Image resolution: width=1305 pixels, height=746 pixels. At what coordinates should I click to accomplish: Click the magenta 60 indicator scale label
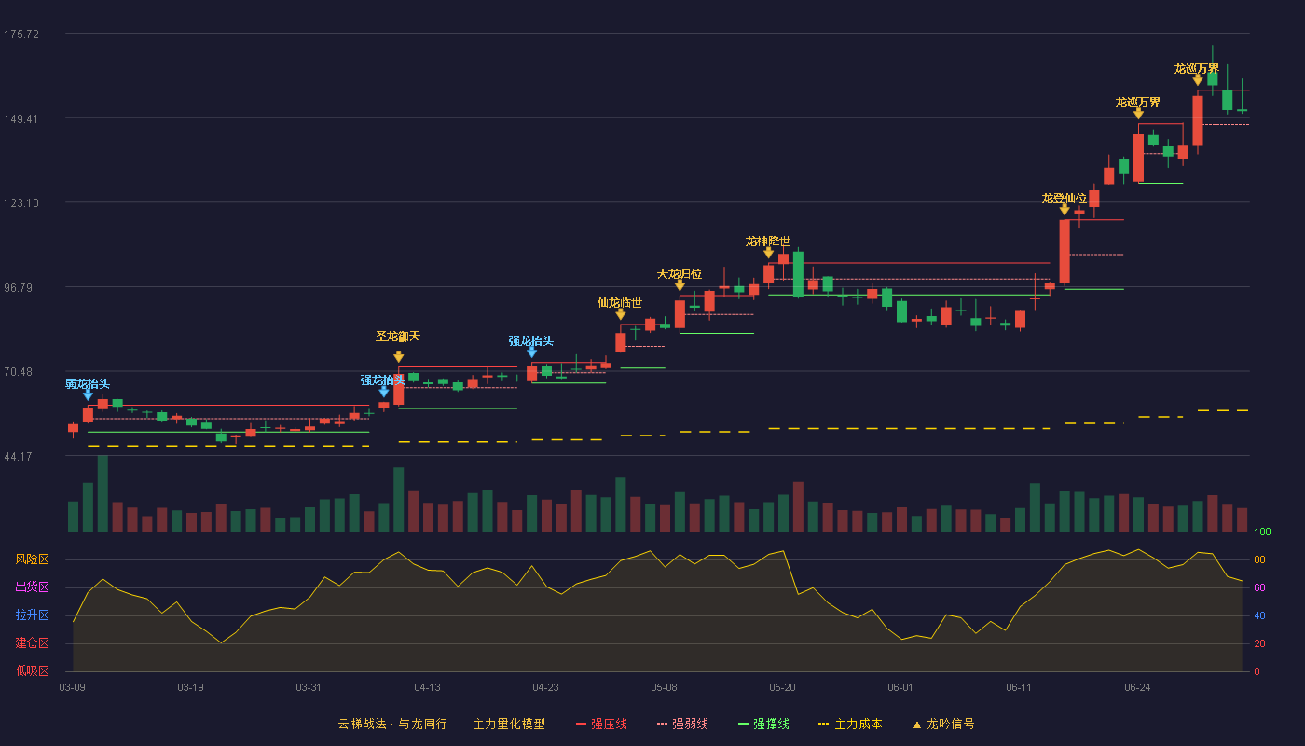tap(1259, 587)
